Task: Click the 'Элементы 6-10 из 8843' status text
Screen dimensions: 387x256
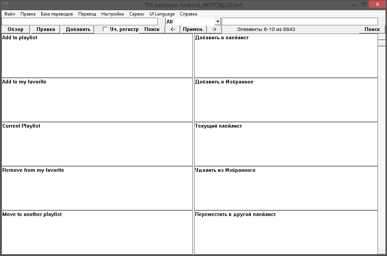Action: coord(266,29)
